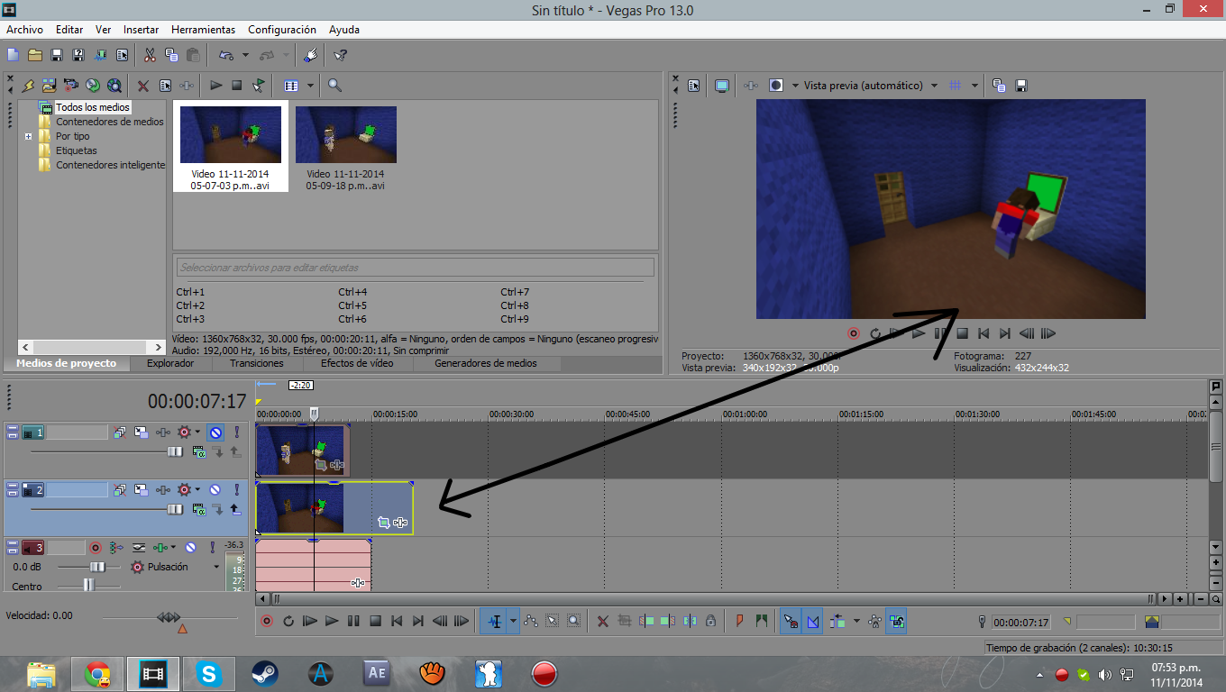Click the Insert Marker icon in the timeline toolbar
The height and width of the screenshot is (692, 1226).
740,621
